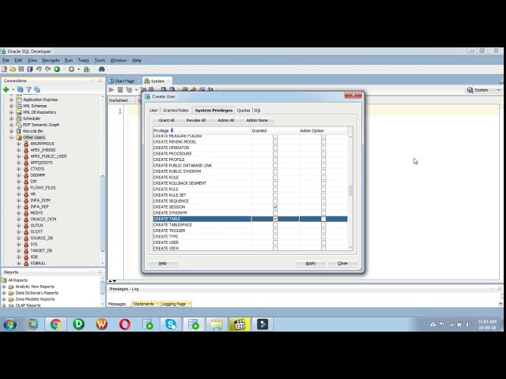Click the privileges list vertical scrollbar thumb
The height and width of the screenshot is (379, 506).
pos(350,190)
